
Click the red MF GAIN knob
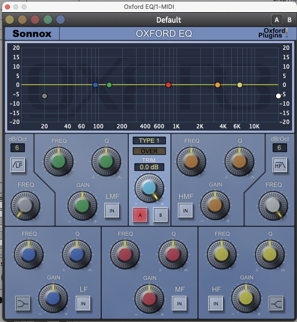pos(149,299)
